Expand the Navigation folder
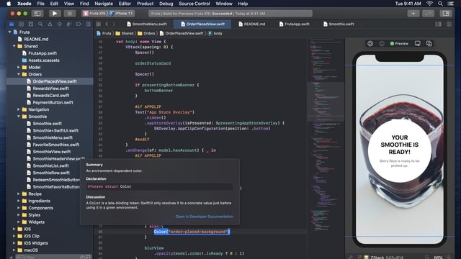The width and height of the screenshot is (461, 259). click(19, 109)
